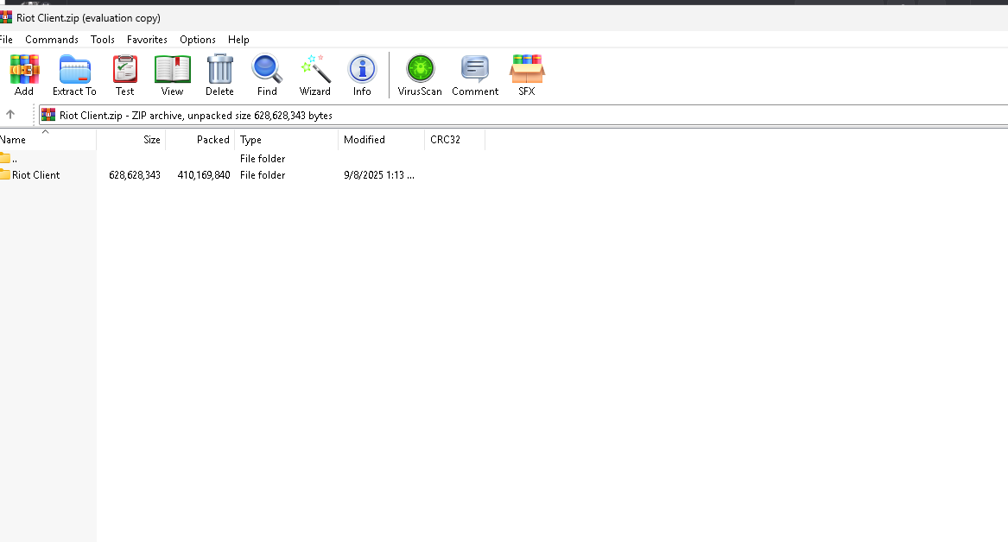Screen dimensions: 1008x542
Task: Click Riot Client row's File folder type
Action: (263, 174)
